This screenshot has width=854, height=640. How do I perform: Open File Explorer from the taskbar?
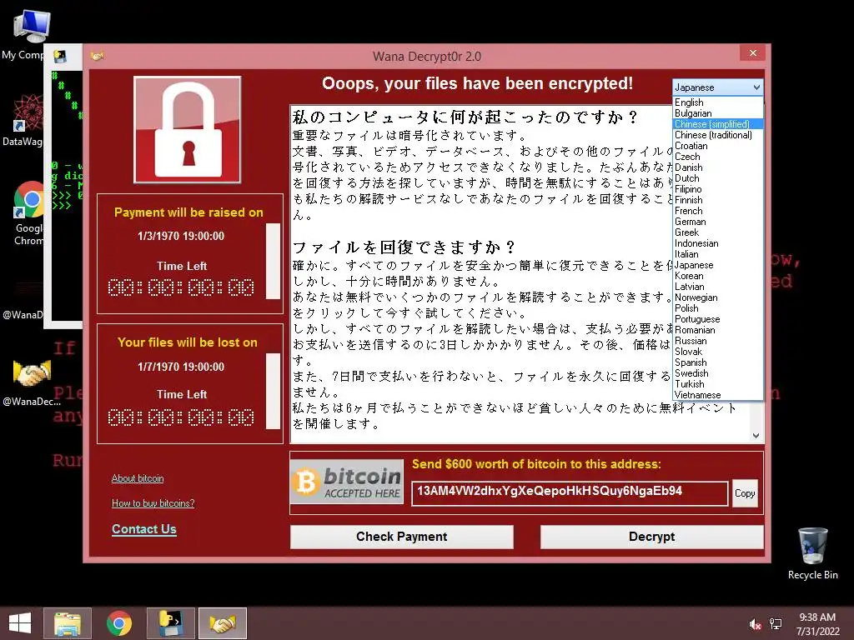click(68, 623)
